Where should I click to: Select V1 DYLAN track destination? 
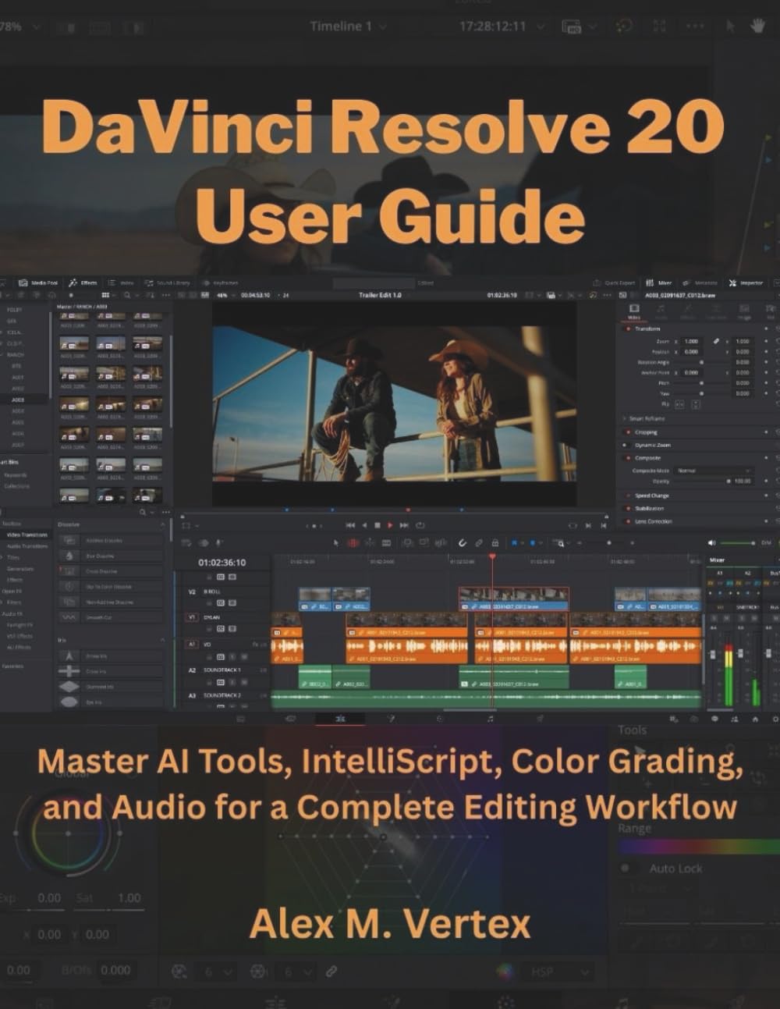tap(192, 616)
